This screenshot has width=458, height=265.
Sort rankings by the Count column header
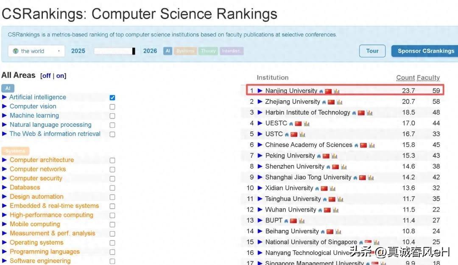[405, 78]
